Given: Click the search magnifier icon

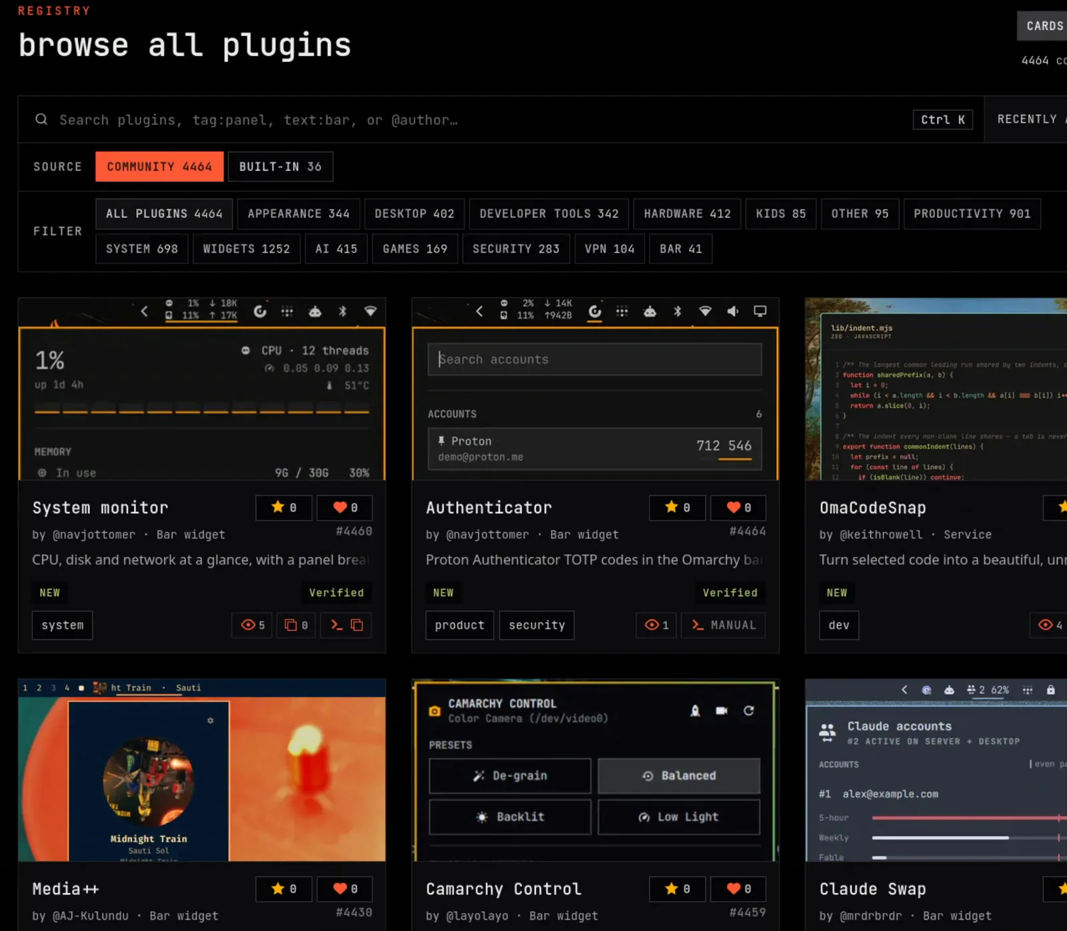Looking at the screenshot, I should (41, 119).
